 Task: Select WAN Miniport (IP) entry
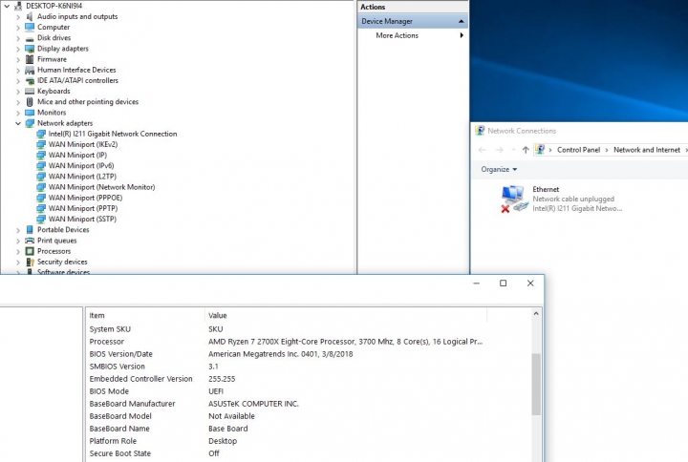(x=77, y=156)
